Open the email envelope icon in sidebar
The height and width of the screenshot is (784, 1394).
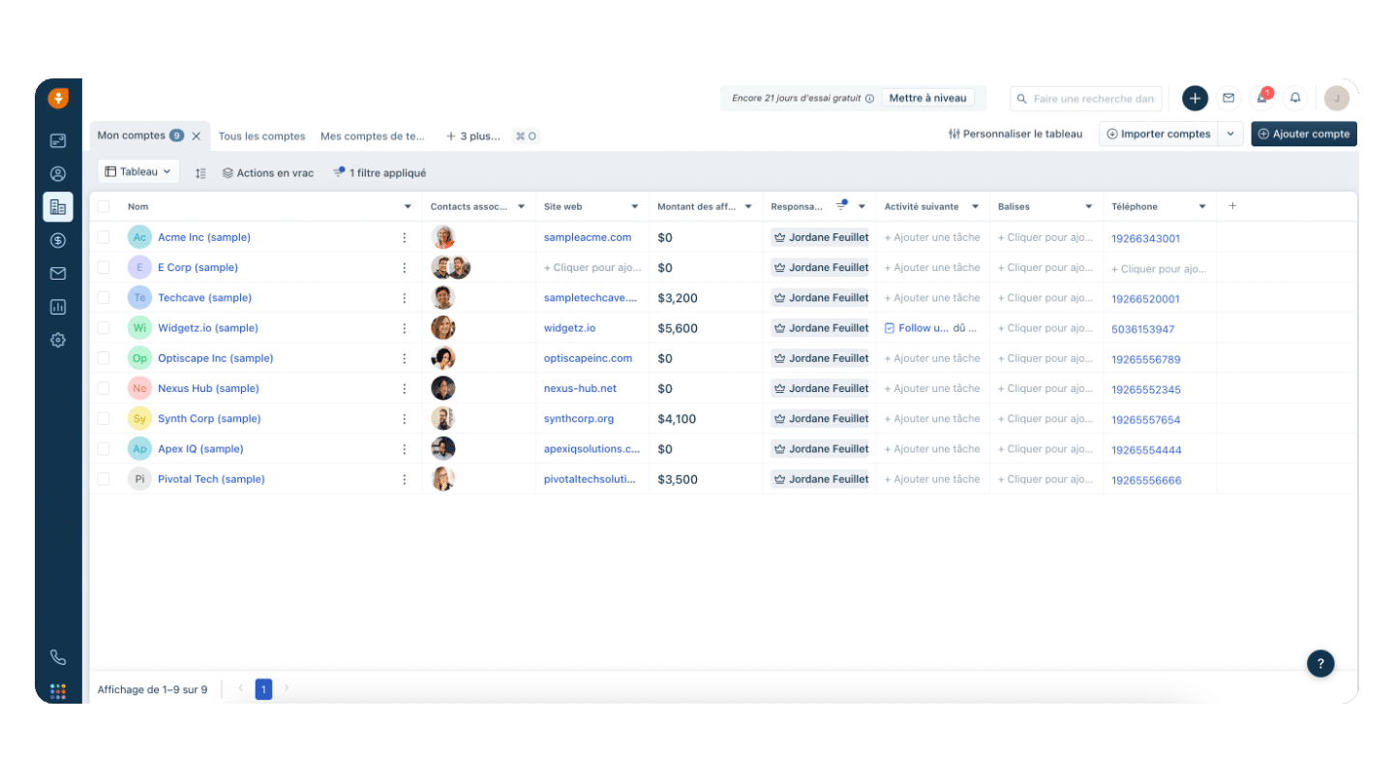click(x=58, y=274)
